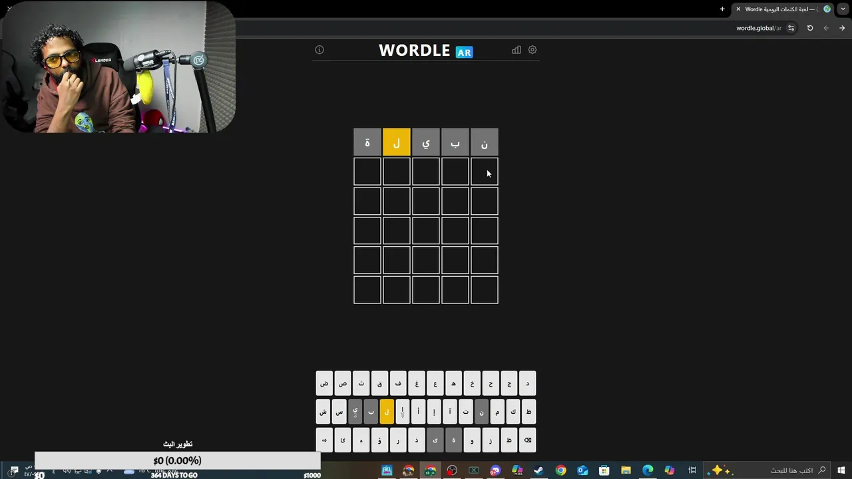Click the grey ة tile in first guess

pyautogui.click(x=367, y=142)
